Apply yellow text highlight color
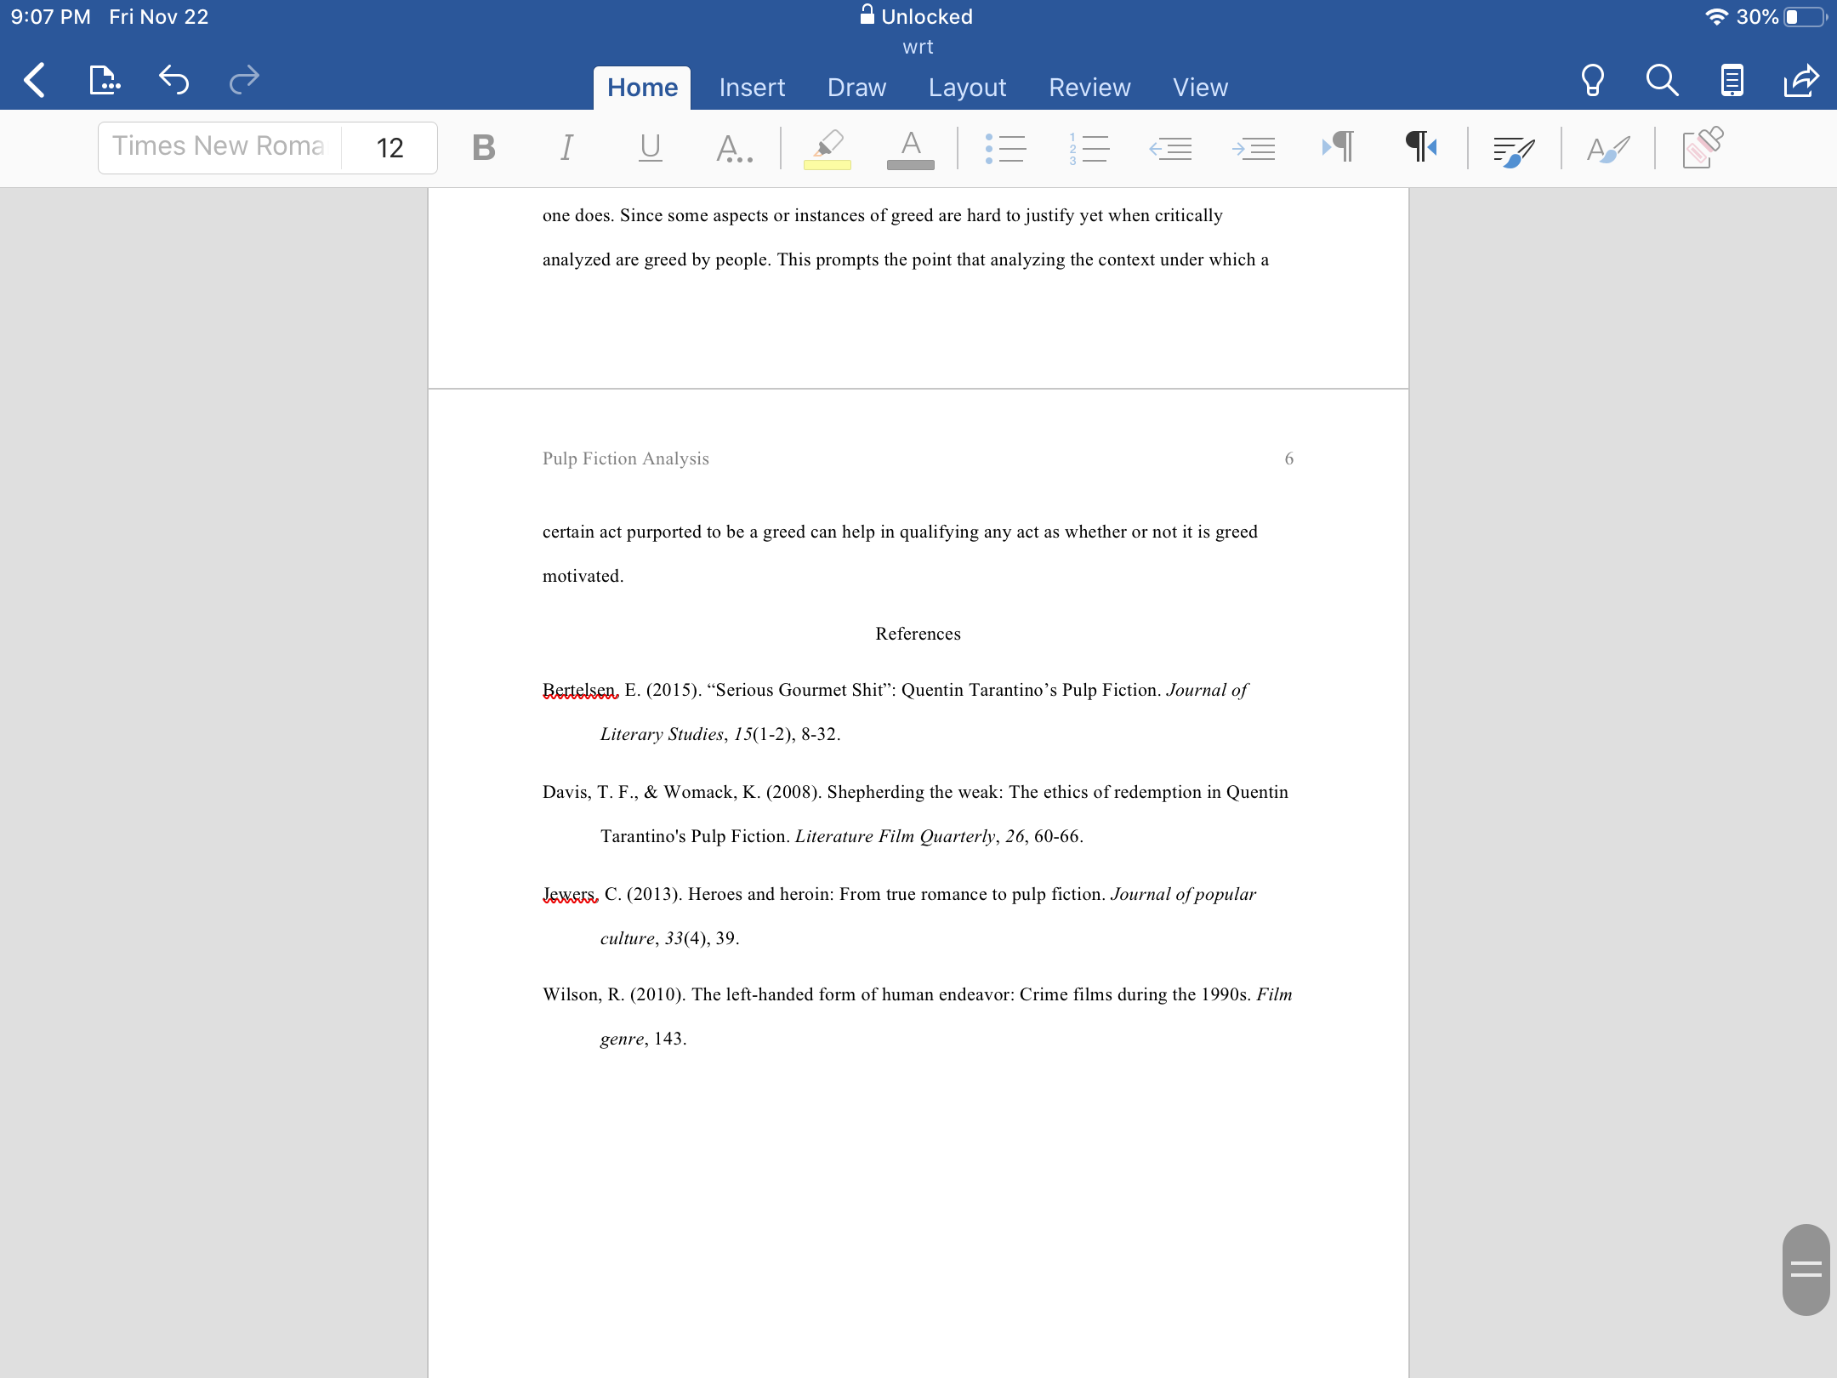This screenshot has height=1378, width=1837. click(827, 148)
